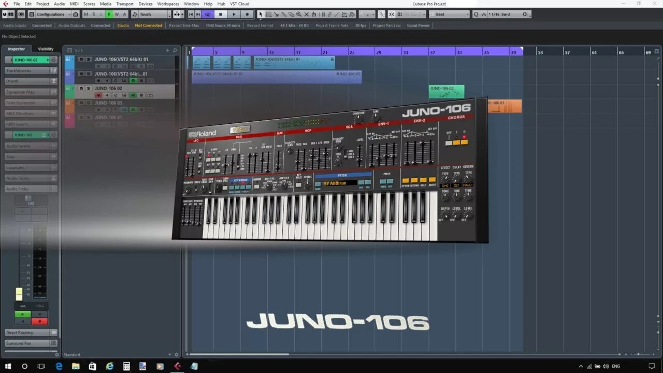The image size is (663, 373).
Task: Select the Range Selection tool
Action: 268,14
